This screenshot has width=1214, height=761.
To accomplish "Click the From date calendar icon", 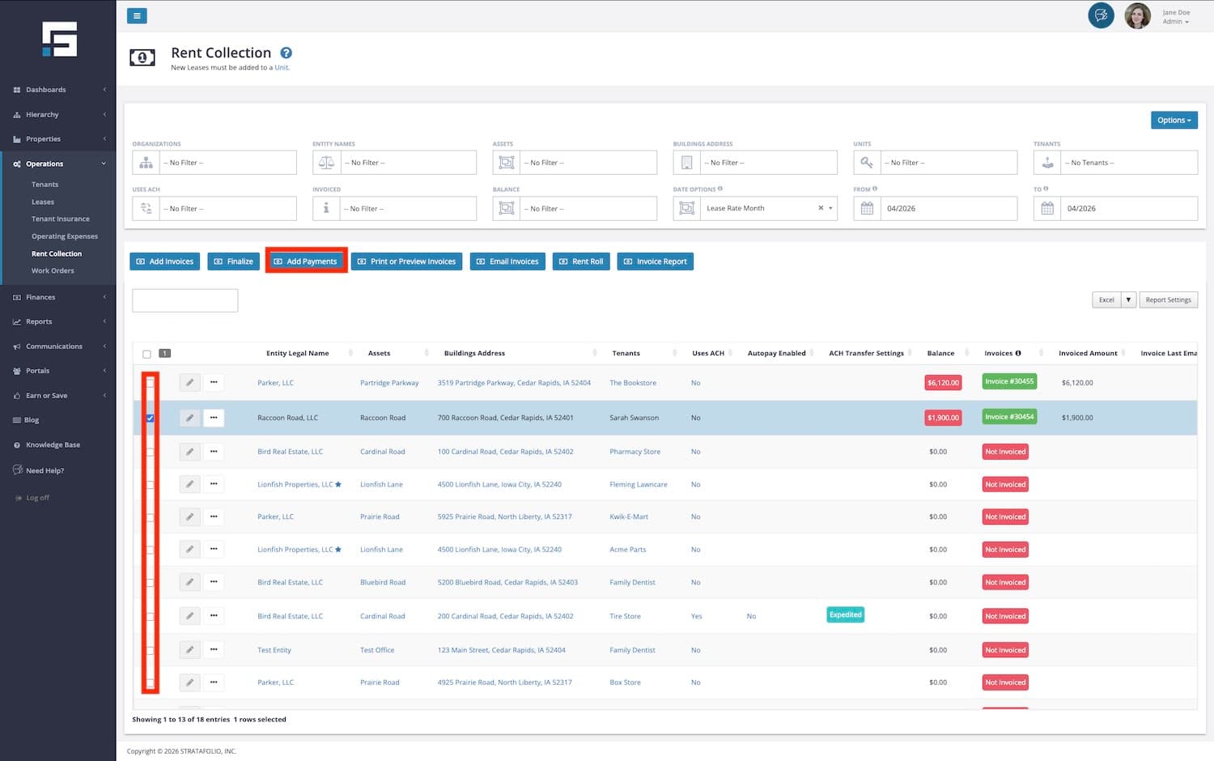I will [867, 208].
